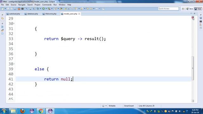Click the red error marker in overview ruler
The height and width of the screenshot is (114, 203).
tap(193, 17)
